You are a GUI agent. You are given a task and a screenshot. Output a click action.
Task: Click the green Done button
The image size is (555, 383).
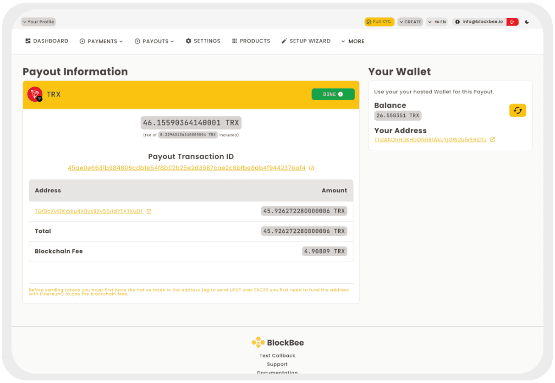click(x=333, y=93)
